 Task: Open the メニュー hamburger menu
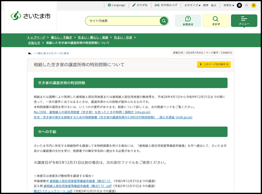click(x=244, y=21)
